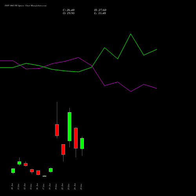Click where green and purple lines cross sharply
Viewport: 196px width, 196px height.
pos(92,67)
